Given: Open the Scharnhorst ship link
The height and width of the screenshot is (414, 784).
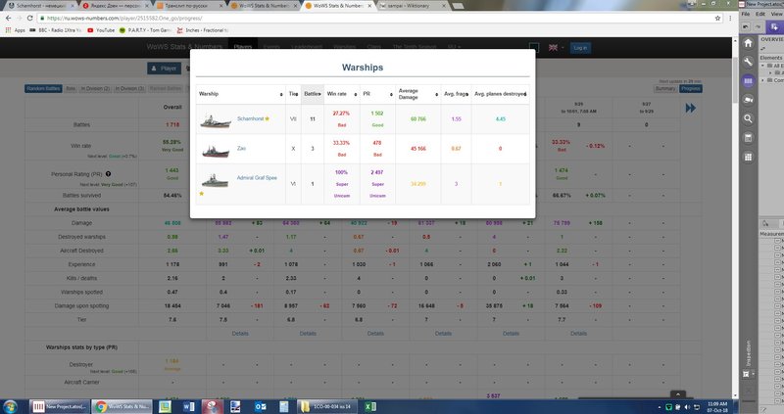Looking at the screenshot, I should click(x=250, y=118).
